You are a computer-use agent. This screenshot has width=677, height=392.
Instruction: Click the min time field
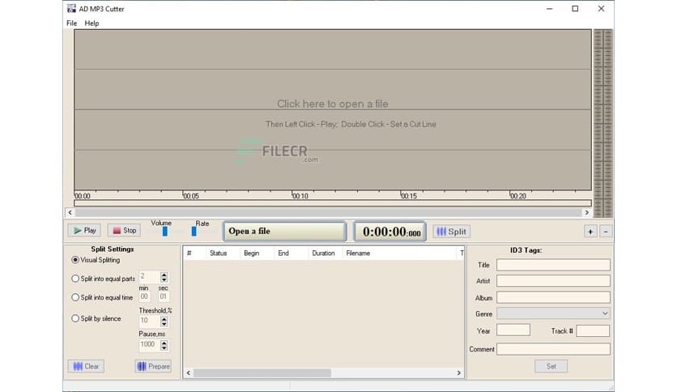click(x=144, y=296)
